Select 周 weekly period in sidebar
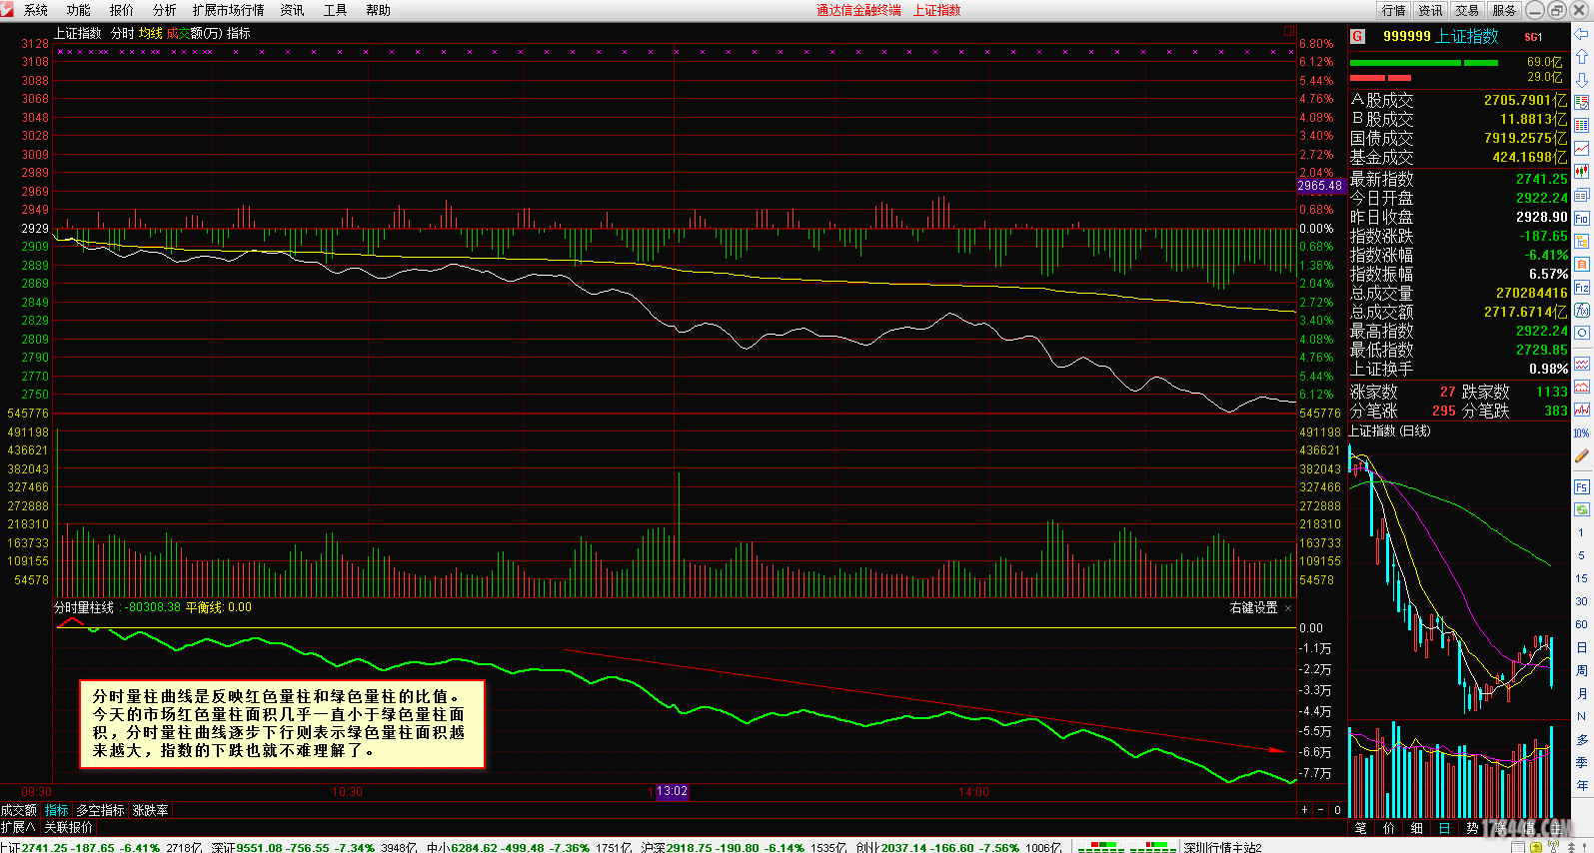The width and height of the screenshot is (1594, 853). click(1582, 670)
